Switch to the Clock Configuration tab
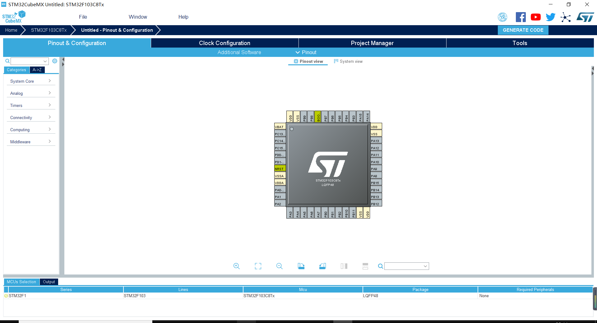 point(224,43)
